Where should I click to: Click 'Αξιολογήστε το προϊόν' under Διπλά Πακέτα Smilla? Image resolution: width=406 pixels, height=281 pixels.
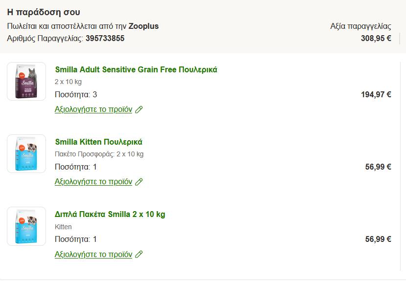coord(93,254)
